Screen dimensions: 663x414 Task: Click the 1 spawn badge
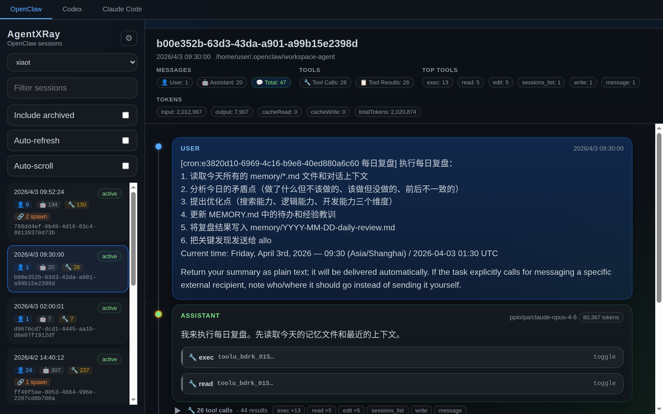click(31, 382)
